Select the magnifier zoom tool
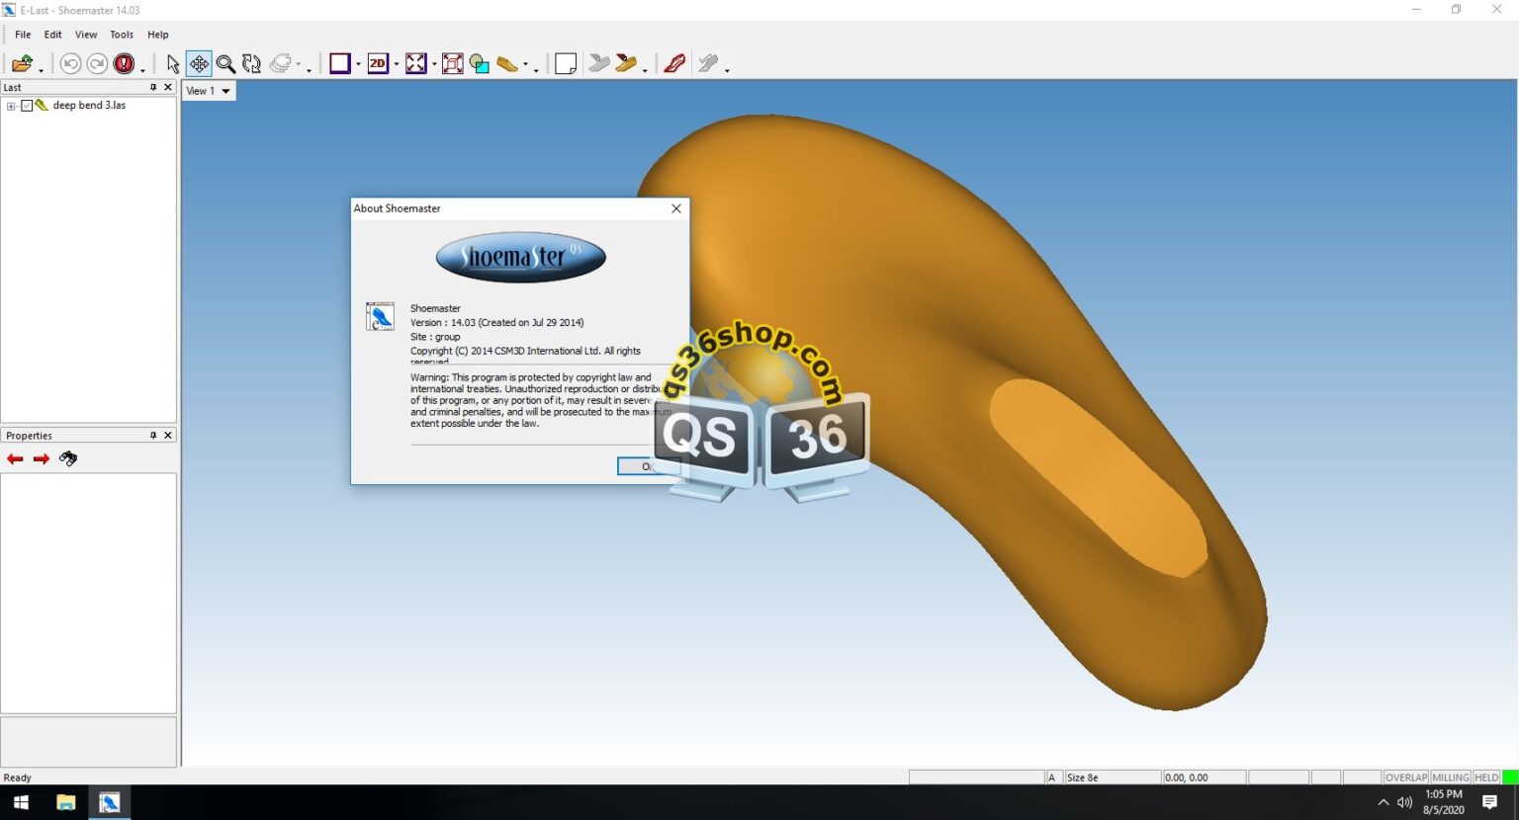This screenshot has height=820, width=1519. click(225, 64)
